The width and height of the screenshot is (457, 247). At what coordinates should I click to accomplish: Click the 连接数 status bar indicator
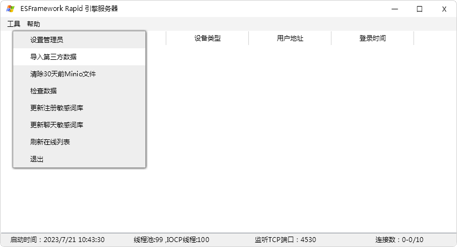[399, 240]
